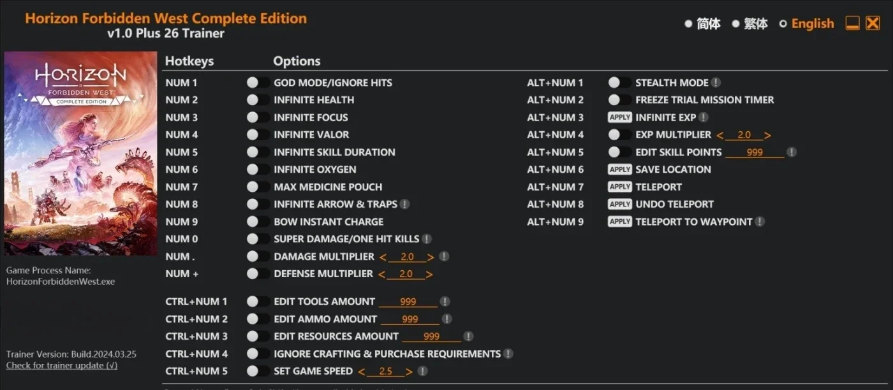Switch language to 简体
This screenshot has height=390, width=893.
pos(702,24)
